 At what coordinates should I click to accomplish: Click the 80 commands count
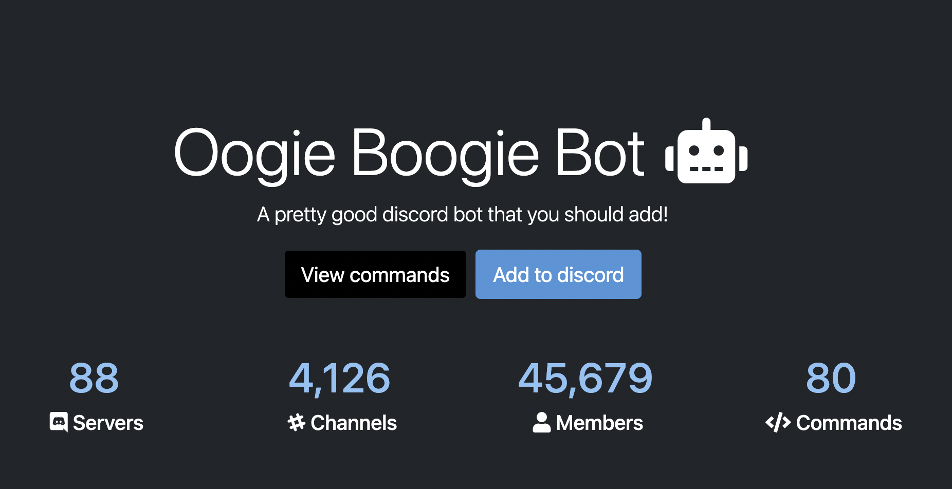point(831,379)
